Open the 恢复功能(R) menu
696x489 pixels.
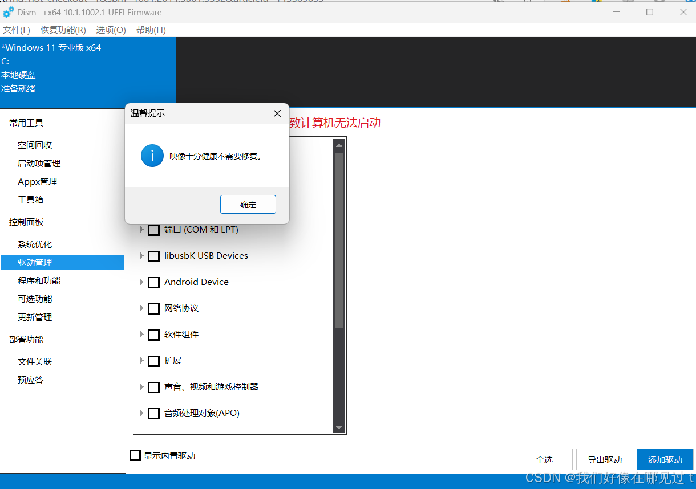[63, 30]
